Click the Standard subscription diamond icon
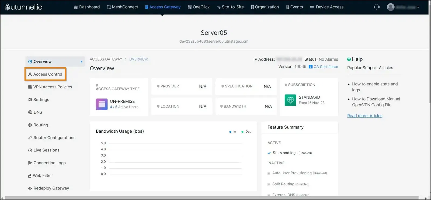The width and height of the screenshot is (431, 200). coord(290,100)
